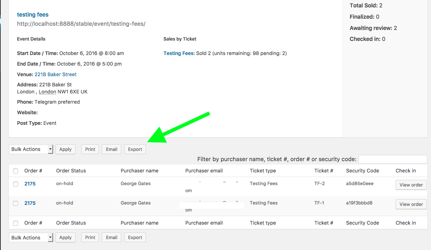The width and height of the screenshot is (431, 250).
Task: Check the box for ticket TF-2 row
Action: (x=16, y=184)
